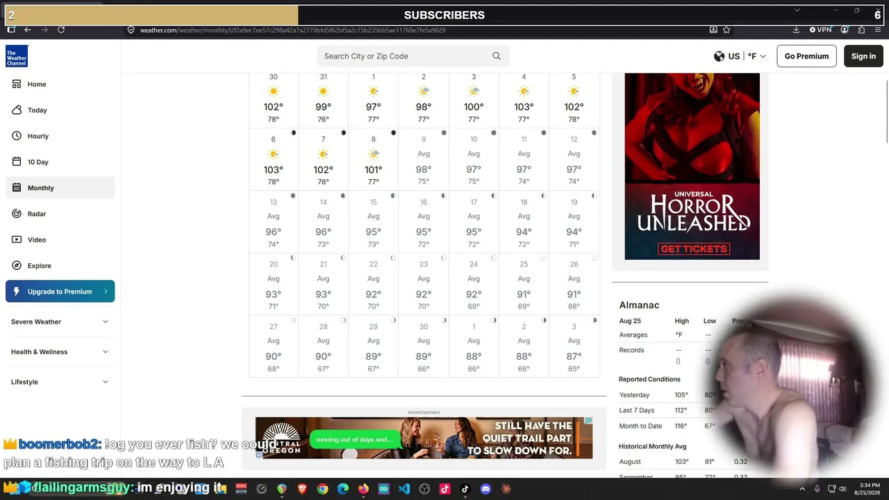Open the 10 Day forecast

pos(60,162)
